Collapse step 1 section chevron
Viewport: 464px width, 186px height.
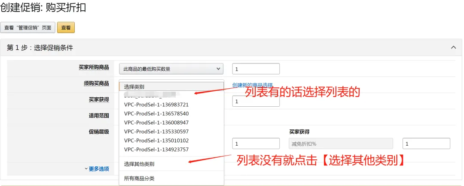(453, 47)
